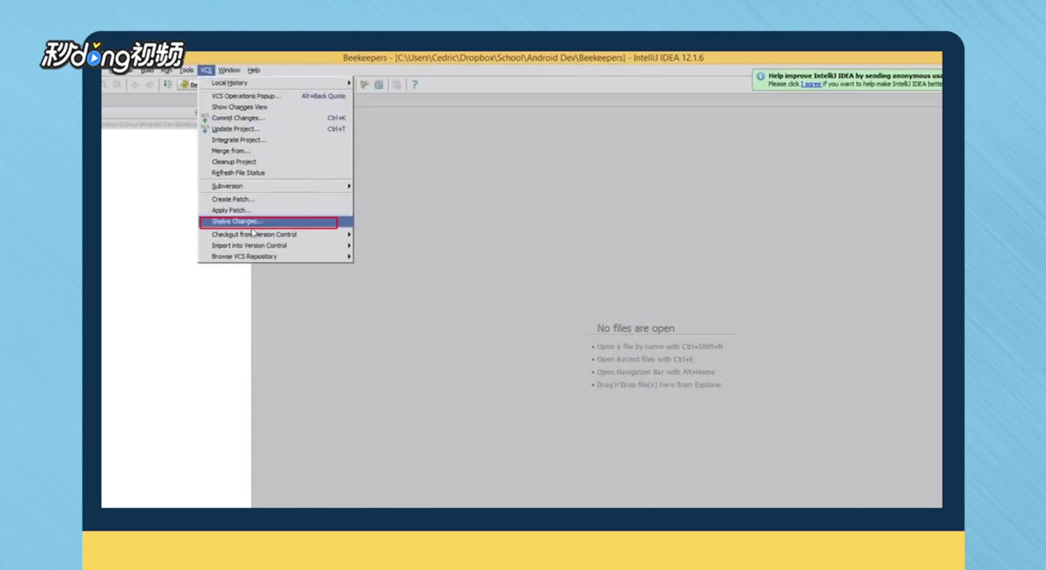Click the Open Recent files hint
This screenshot has height=570, width=1046.
point(645,359)
